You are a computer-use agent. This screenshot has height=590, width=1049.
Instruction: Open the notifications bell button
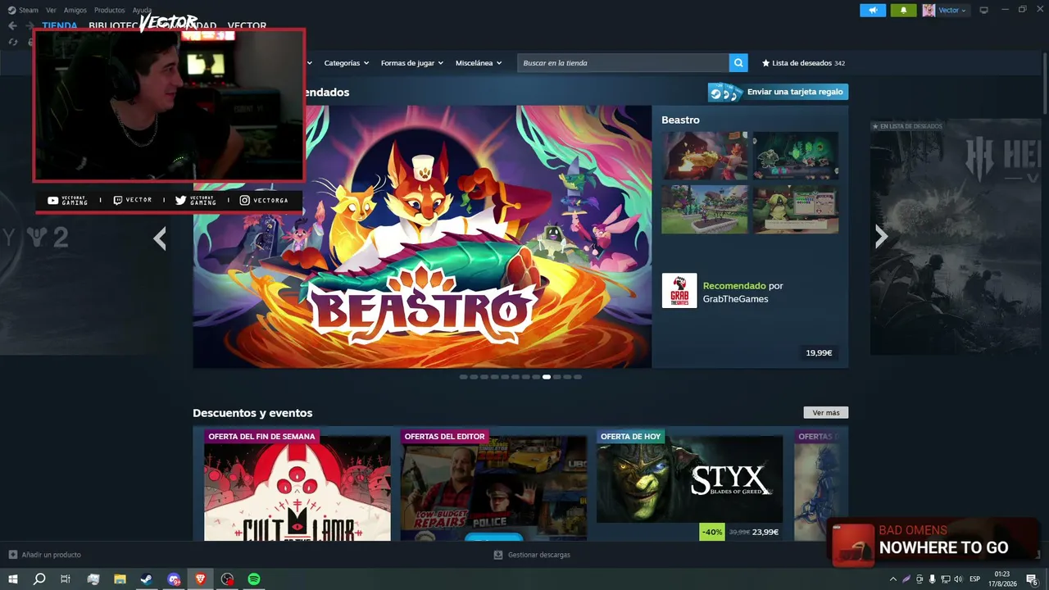(x=903, y=11)
